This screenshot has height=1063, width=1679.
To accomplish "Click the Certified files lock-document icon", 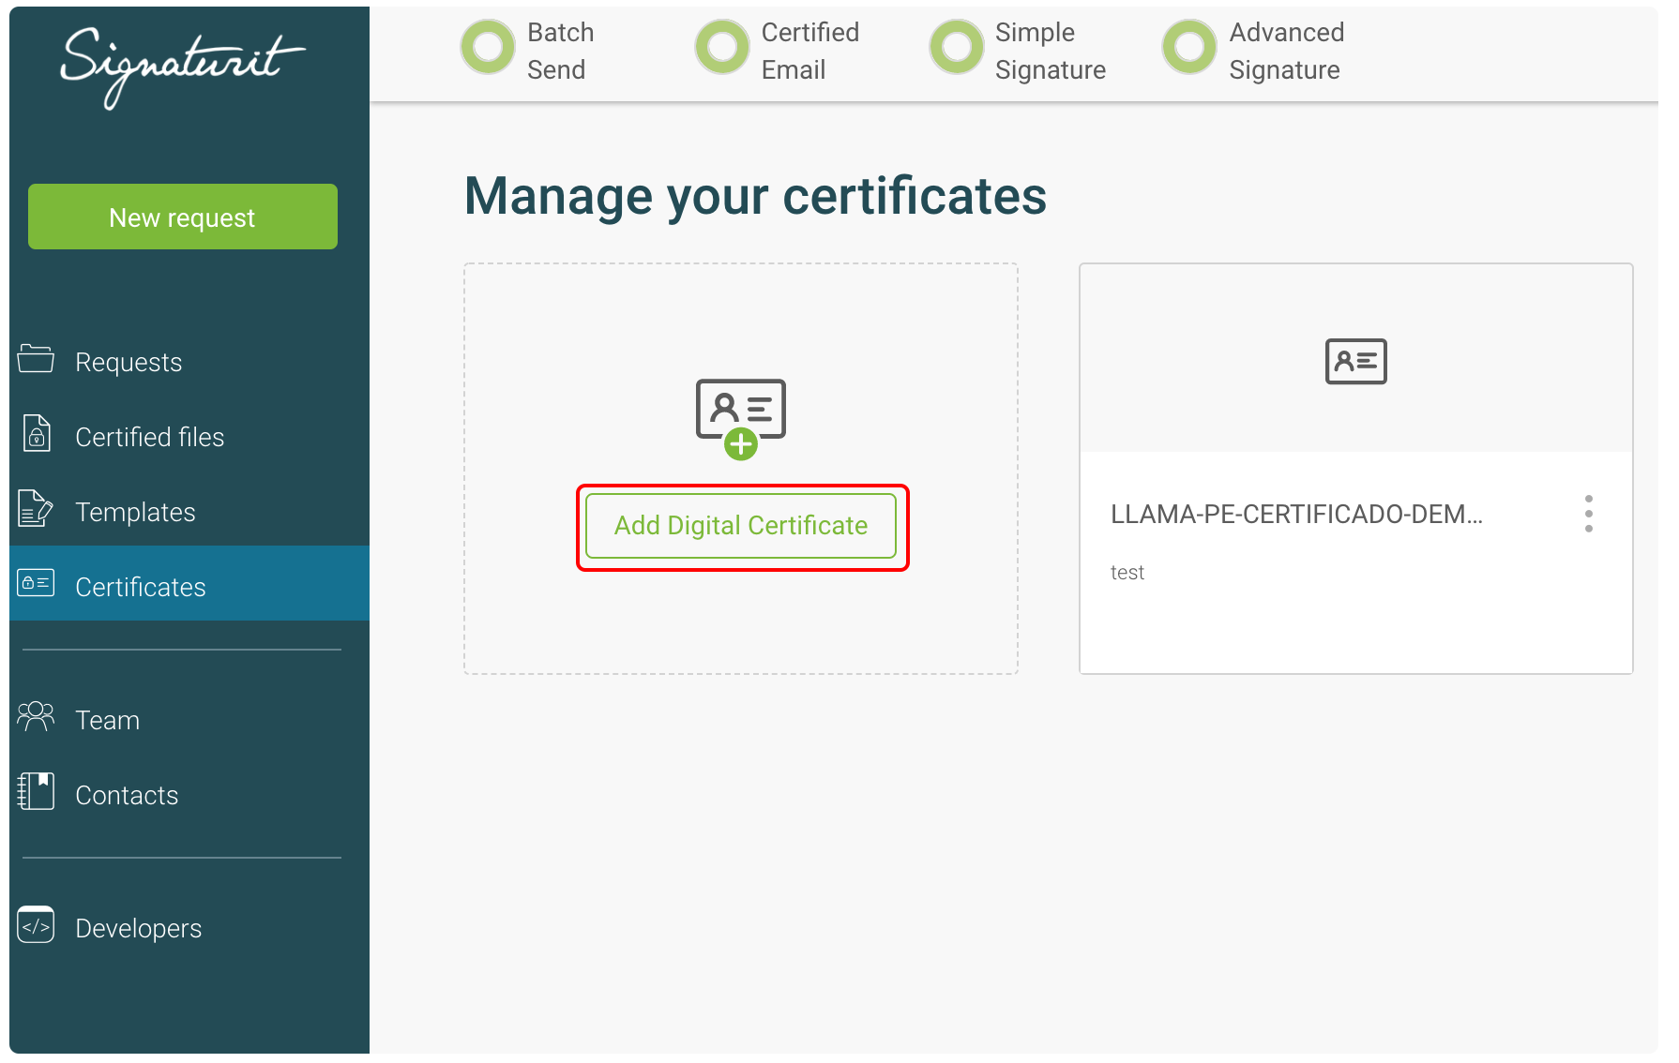I will pyautogui.click(x=37, y=434).
